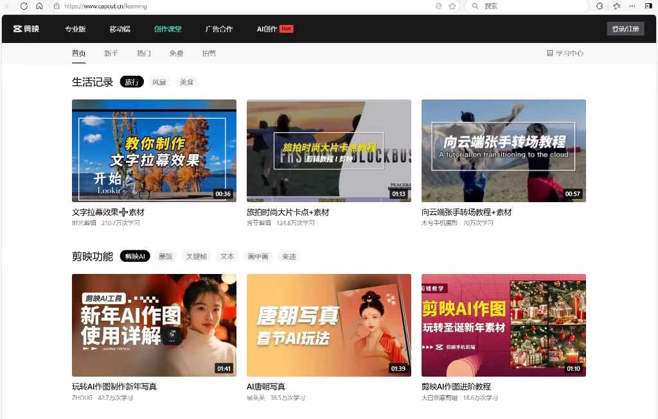Open 文字拉幕效果 video thumbnail
The image size is (658, 419).
[x=154, y=151]
